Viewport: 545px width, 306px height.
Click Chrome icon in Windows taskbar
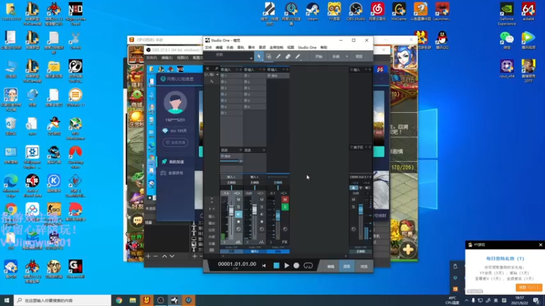[x=119, y=300]
